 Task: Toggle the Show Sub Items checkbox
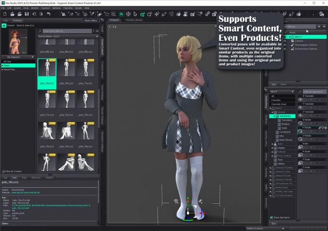click(x=271, y=217)
